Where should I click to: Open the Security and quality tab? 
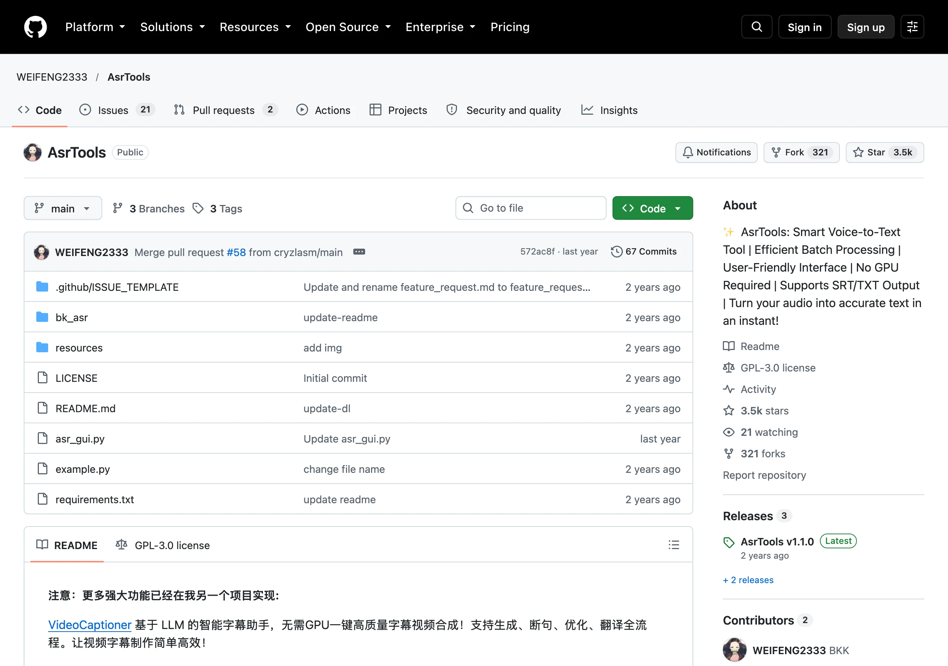point(504,110)
